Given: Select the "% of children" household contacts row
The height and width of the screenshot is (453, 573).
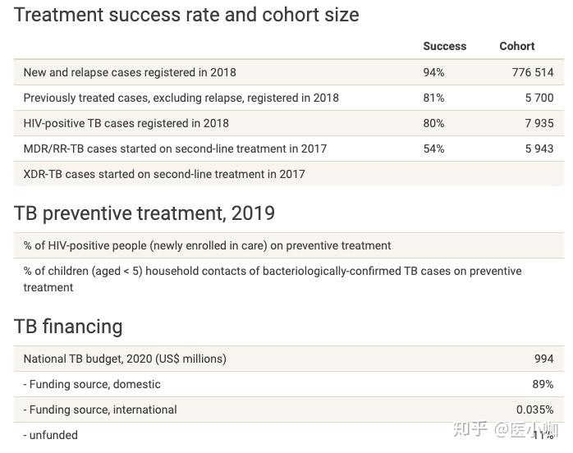Looking at the screenshot, I should click(x=272, y=279).
